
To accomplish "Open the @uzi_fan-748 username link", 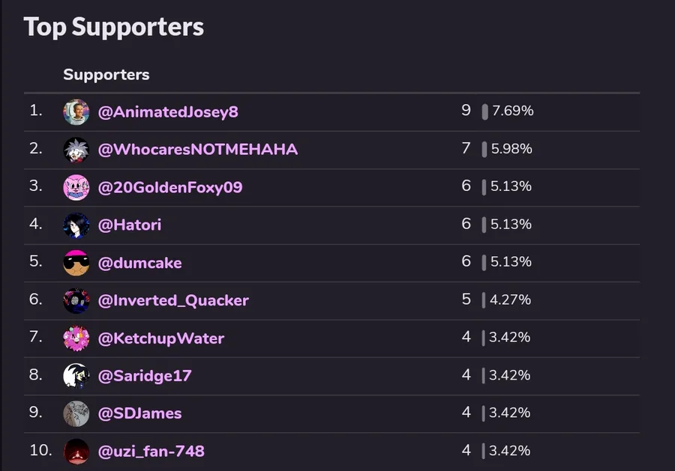I will [151, 452].
